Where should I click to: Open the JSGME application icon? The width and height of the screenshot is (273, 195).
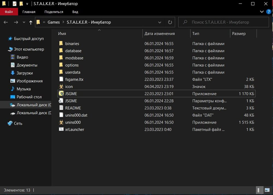click(61, 94)
